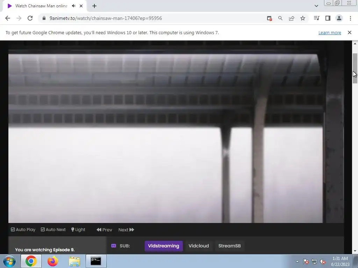
Task: Click the 'You are watching Episode 9.' text
Action: point(45,250)
